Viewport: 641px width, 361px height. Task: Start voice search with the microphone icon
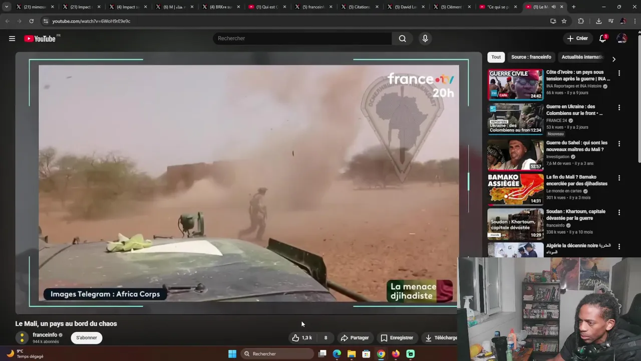pyautogui.click(x=425, y=39)
